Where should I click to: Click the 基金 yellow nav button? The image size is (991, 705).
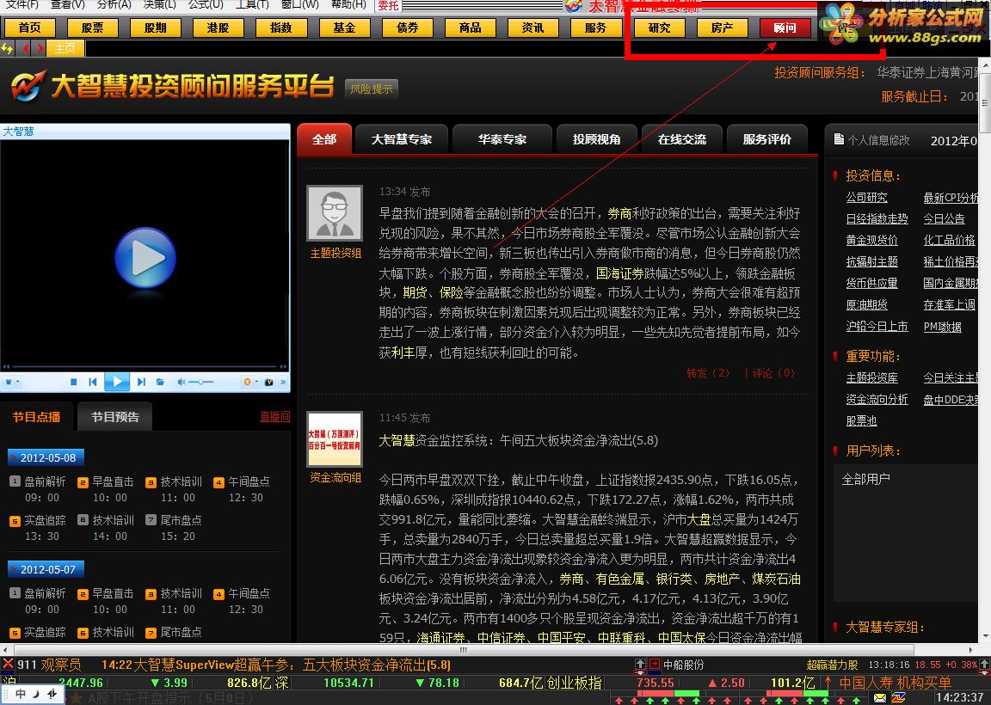point(344,28)
